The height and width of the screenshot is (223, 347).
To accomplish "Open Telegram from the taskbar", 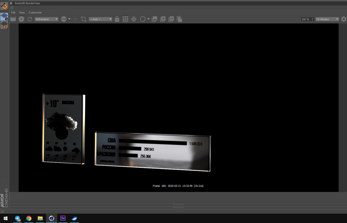I will (x=18, y=218).
